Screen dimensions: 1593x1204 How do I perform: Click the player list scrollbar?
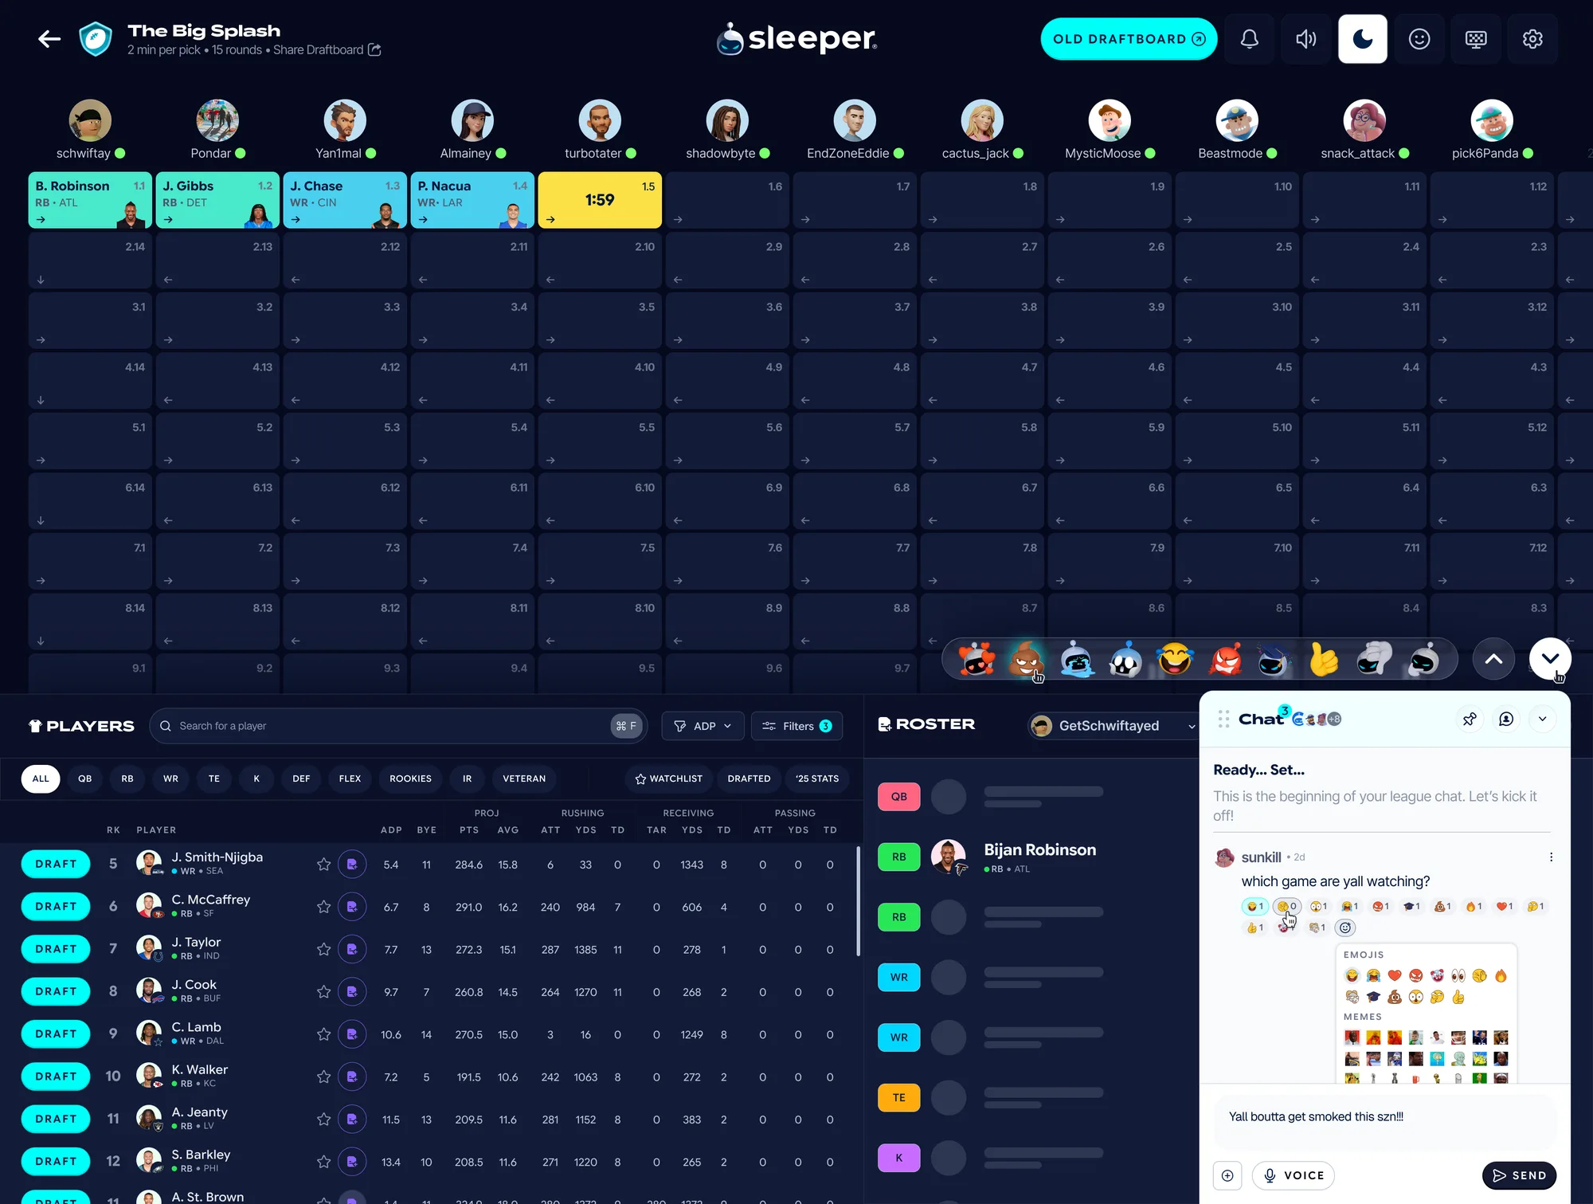pos(858,900)
